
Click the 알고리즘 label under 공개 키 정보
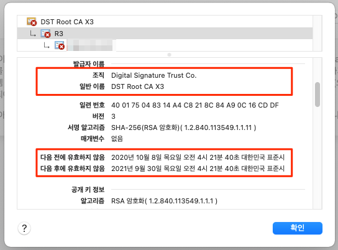click(x=93, y=201)
